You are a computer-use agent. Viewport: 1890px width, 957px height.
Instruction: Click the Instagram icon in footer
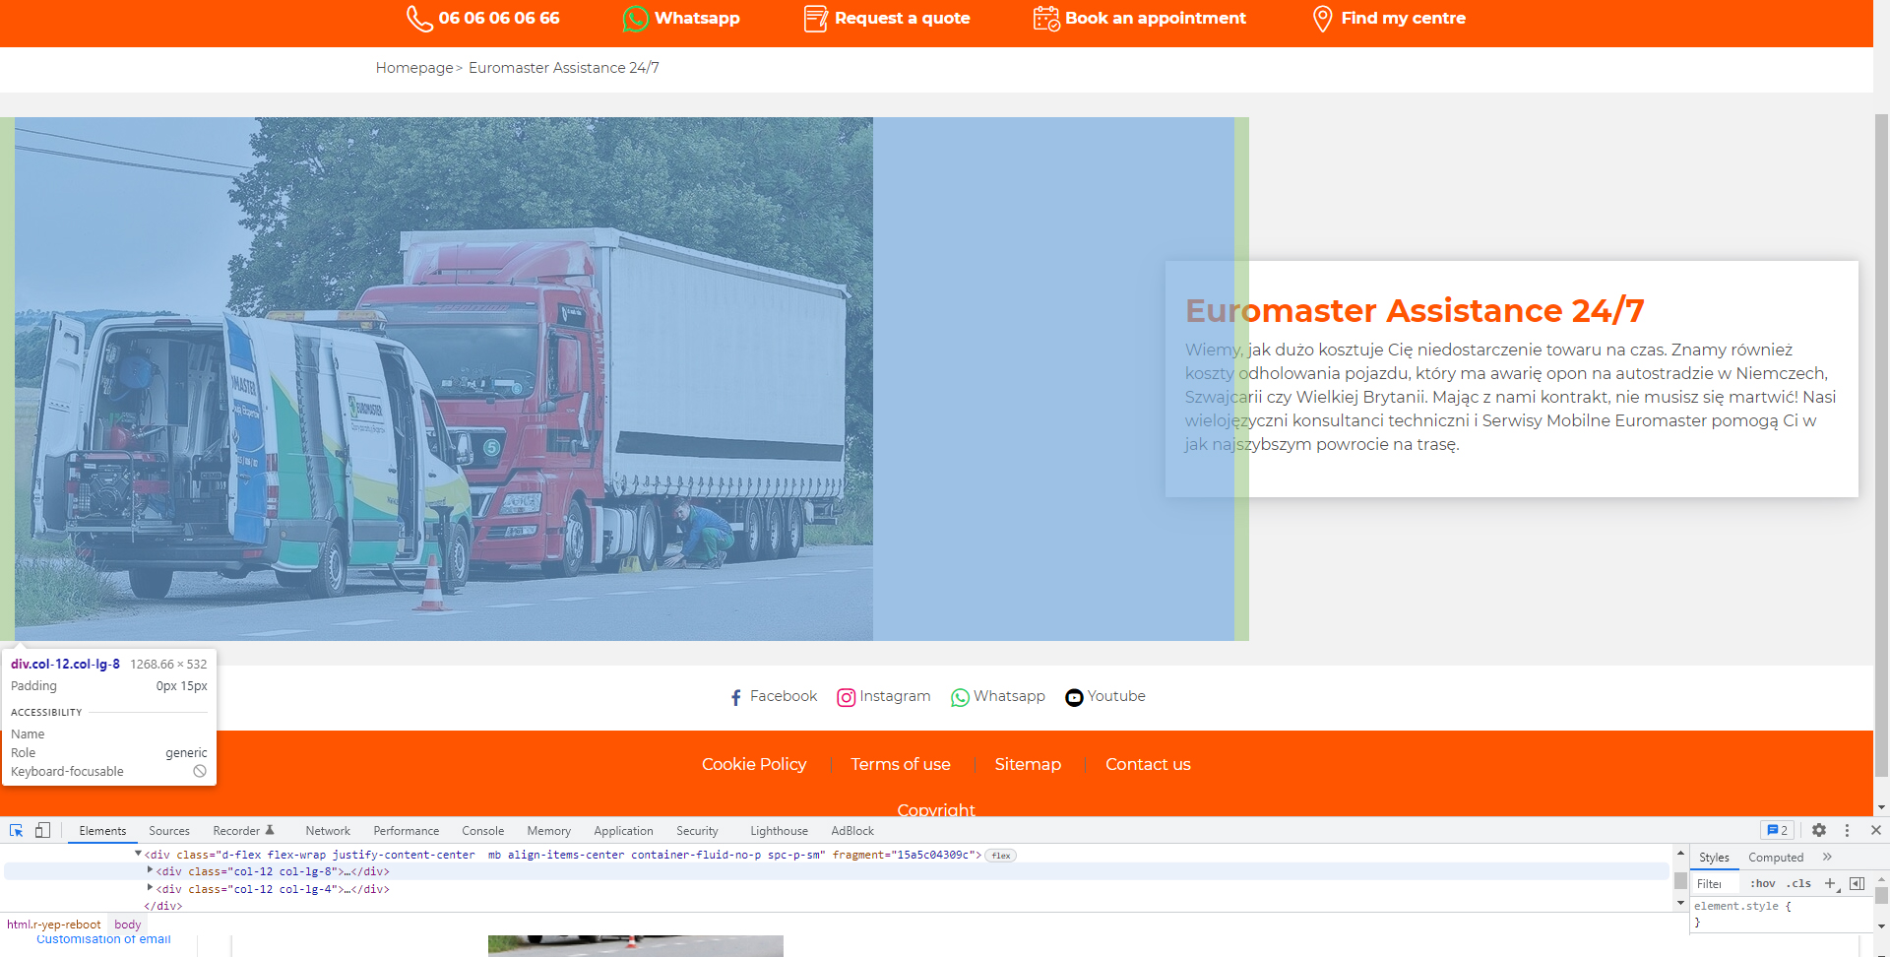tap(846, 697)
